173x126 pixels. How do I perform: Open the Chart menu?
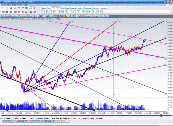click(14, 5)
